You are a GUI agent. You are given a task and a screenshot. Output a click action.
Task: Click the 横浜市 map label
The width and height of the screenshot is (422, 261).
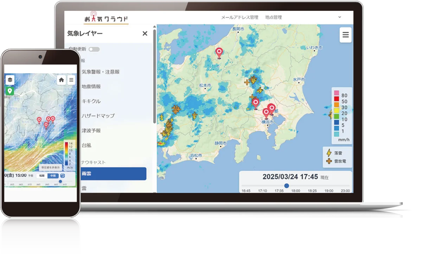267,122
